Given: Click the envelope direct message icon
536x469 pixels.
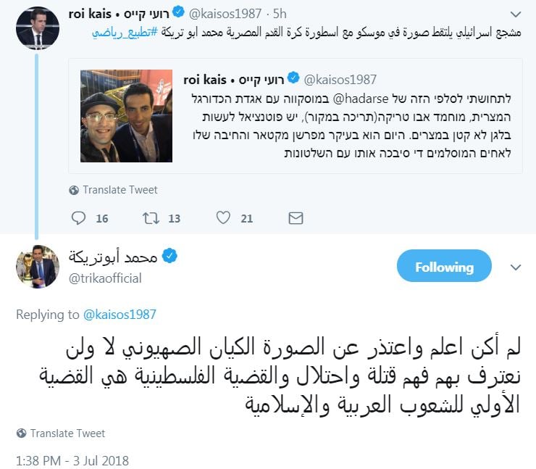Looking at the screenshot, I should [296, 218].
